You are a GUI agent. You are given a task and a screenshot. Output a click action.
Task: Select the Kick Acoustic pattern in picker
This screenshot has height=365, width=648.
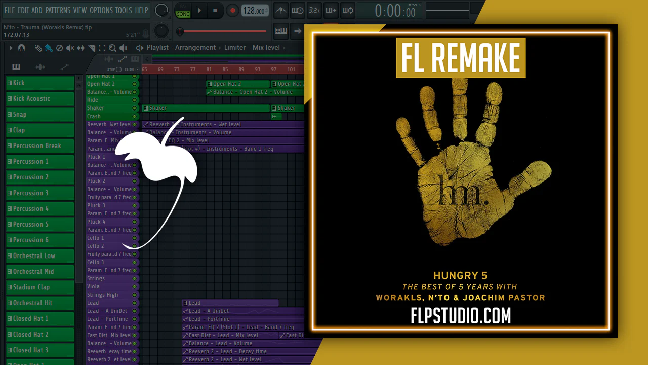click(x=40, y=98)
